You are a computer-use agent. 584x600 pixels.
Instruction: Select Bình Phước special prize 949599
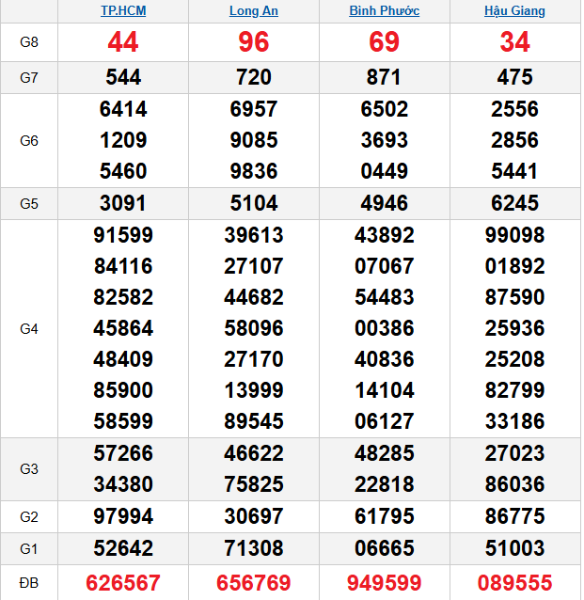384,583
